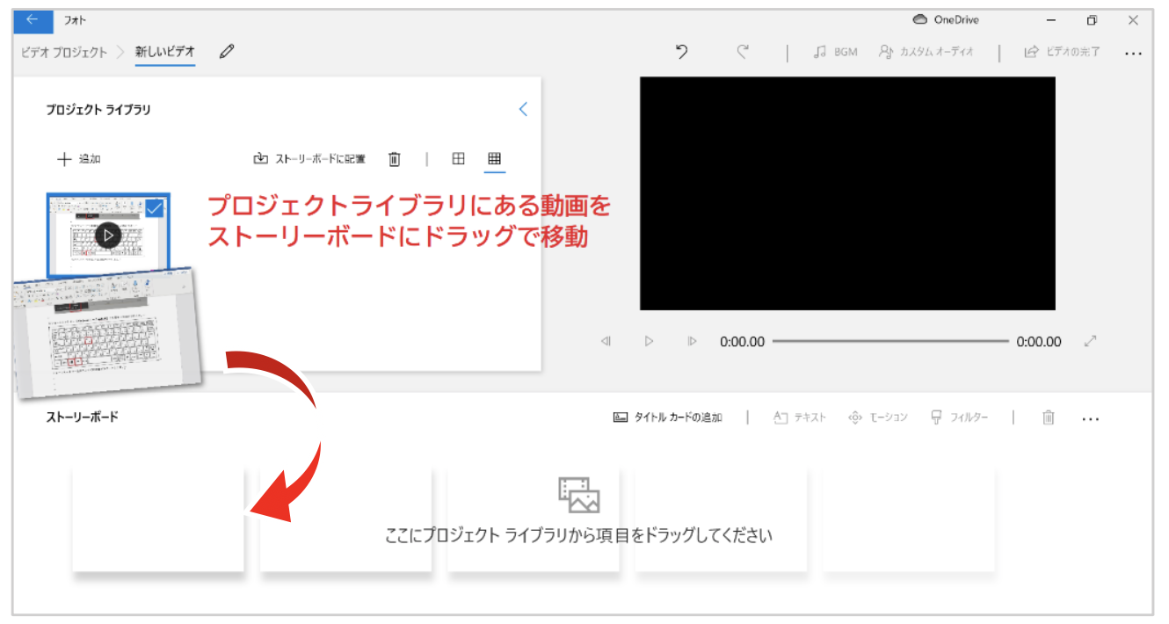Open カスタム オーディオ settings
The width and height of the screenshot is (1169, 624).
[x=926, y=52]
